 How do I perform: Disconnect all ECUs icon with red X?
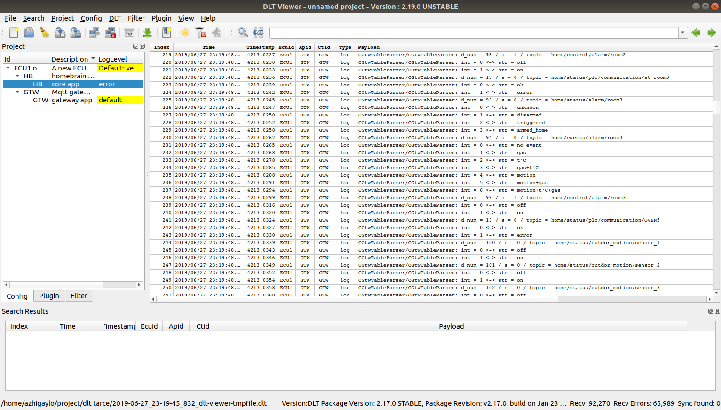tap(110, 32)
